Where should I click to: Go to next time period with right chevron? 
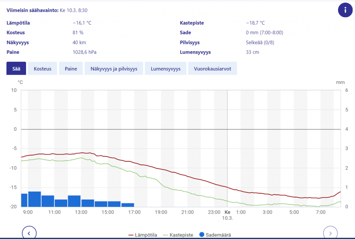pyautogui.click(x=330, y=233)
